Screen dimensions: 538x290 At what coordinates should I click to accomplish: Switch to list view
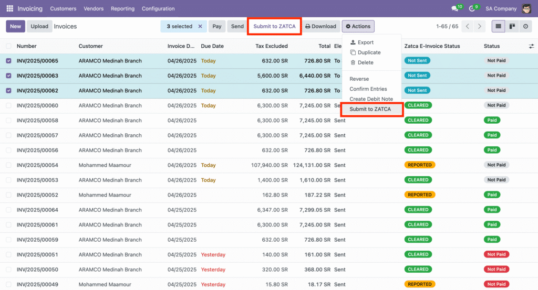click(x=498, y=26)
